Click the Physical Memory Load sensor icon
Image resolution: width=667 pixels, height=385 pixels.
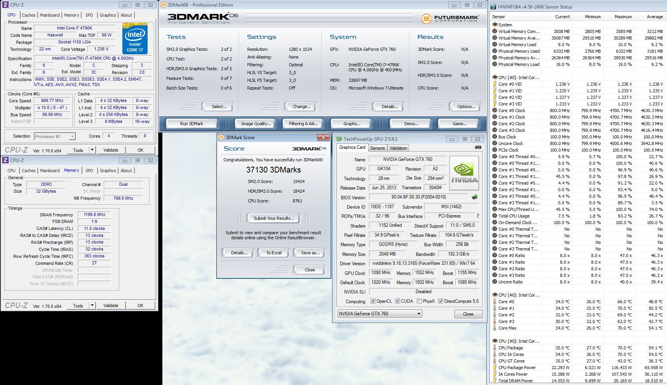[495, 64]
